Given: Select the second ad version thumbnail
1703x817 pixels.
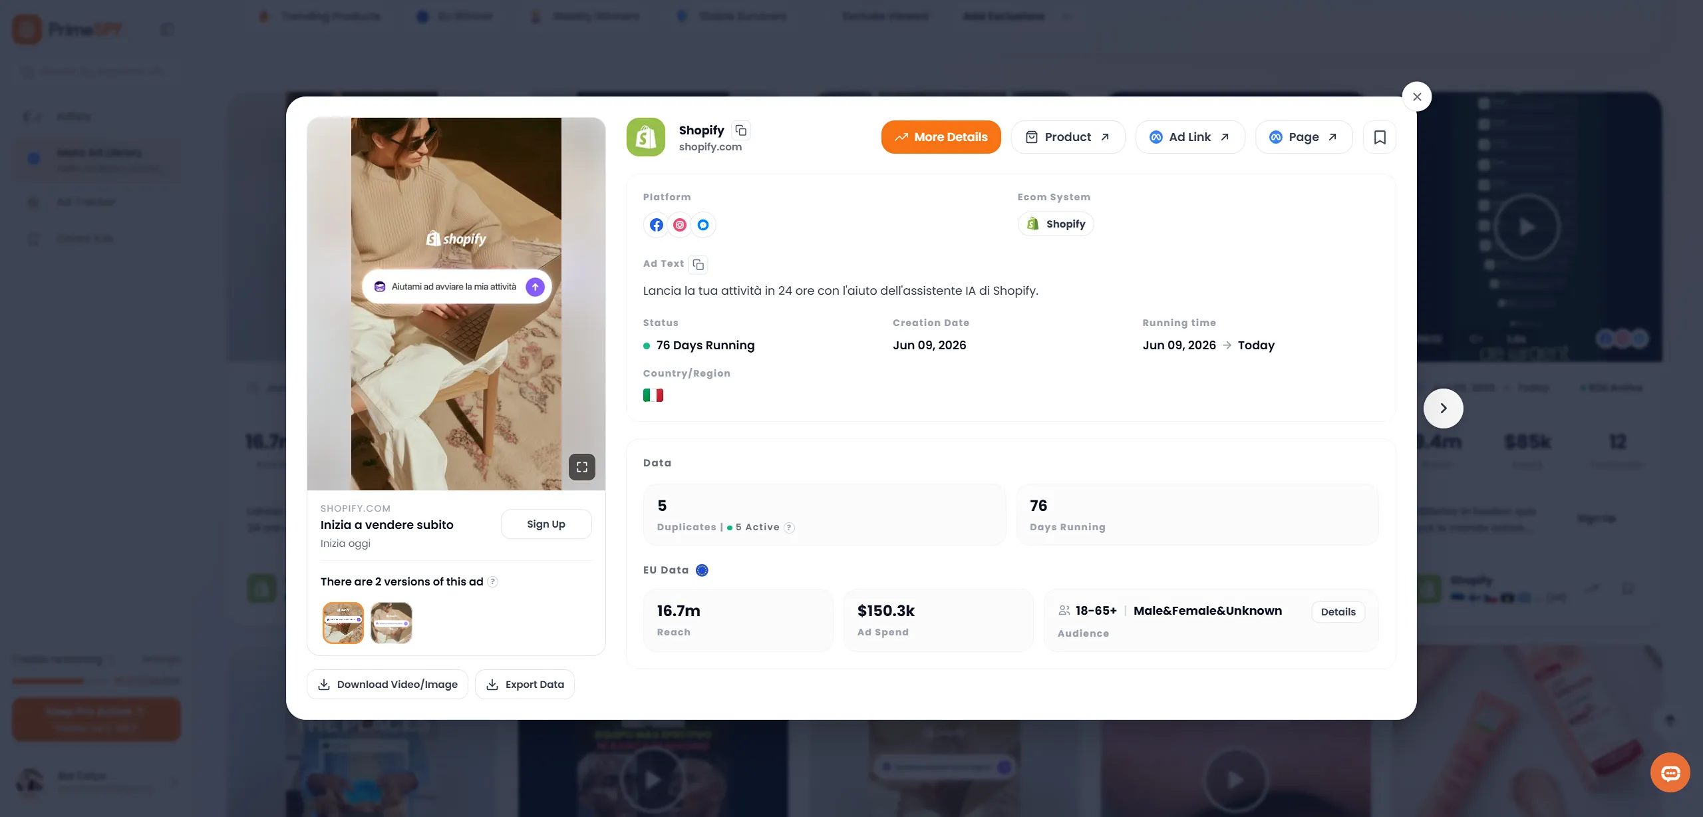Looking at the screenshot, I should (x=391, y=623).
